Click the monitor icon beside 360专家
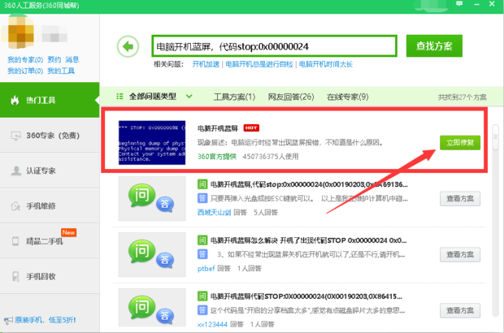 coord(15,136)
